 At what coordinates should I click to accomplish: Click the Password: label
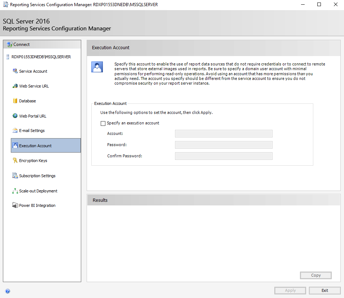tap(117, 145)
